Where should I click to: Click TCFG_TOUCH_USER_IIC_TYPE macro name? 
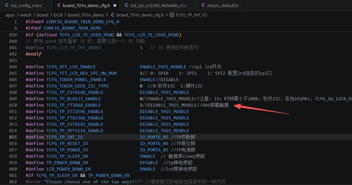coord(78,86)
